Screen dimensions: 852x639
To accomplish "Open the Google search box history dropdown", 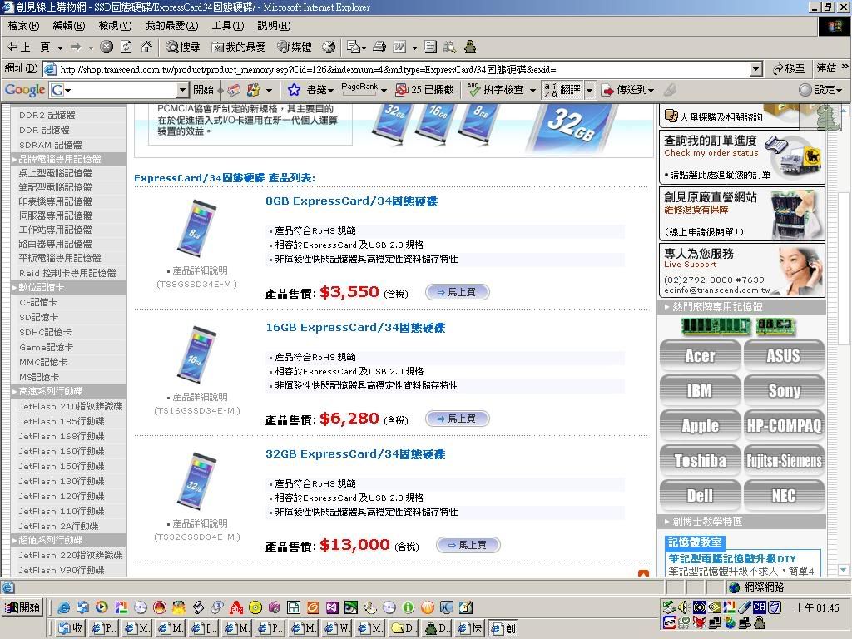I will click(182, 90).
